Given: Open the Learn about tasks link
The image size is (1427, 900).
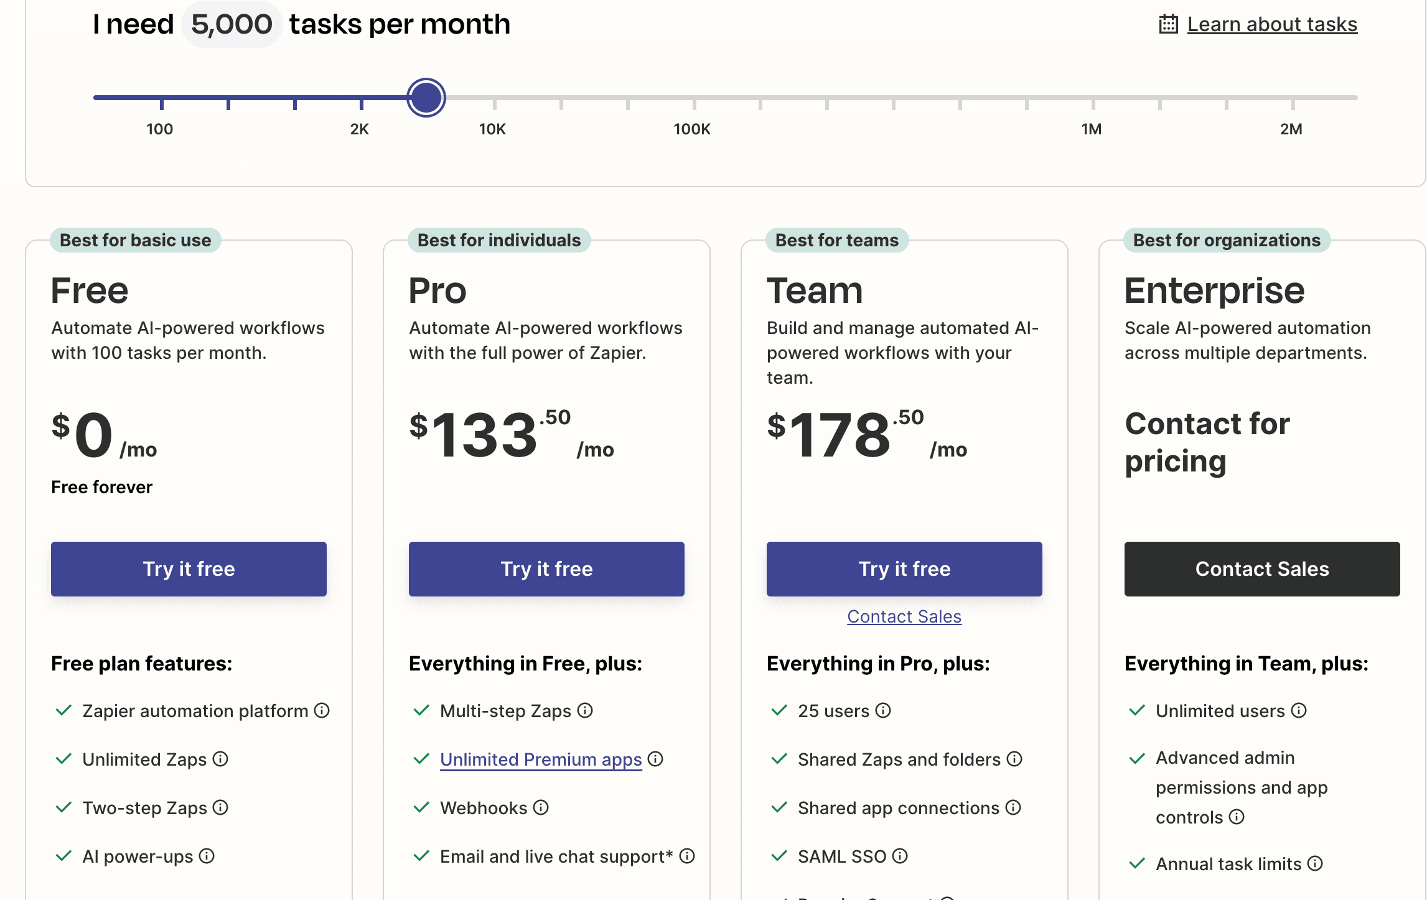Looking at the screenshot, I should pyautogui.click(x=1272, y=24).
